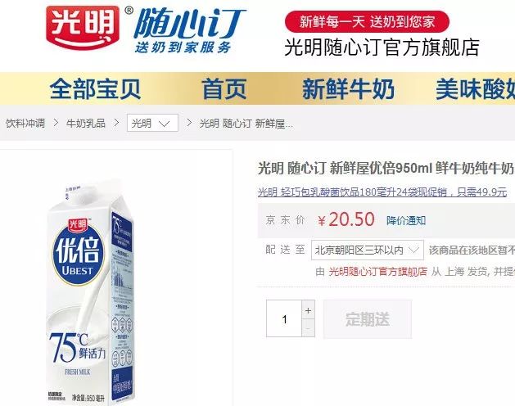The width and height of the screenshot is (515, 406).
Task: Click the quantity input field
Action: tap(284, 318)
